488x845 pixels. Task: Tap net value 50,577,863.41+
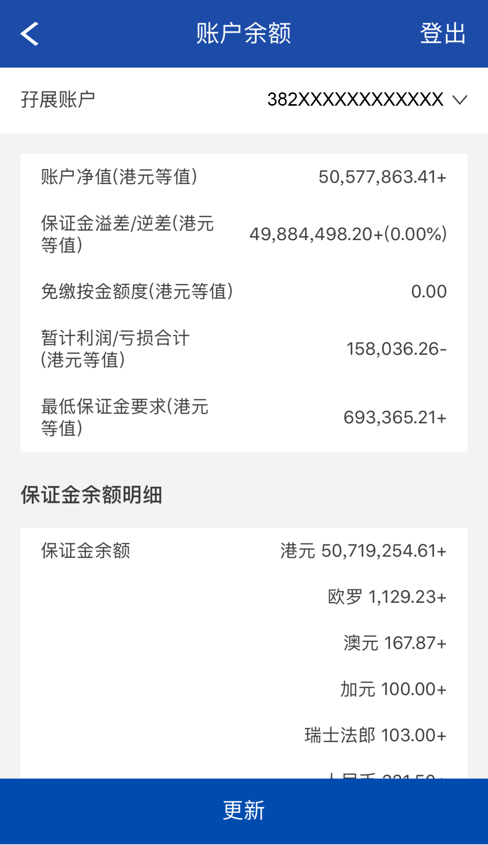pyautogui.click(x=382, y=177)
